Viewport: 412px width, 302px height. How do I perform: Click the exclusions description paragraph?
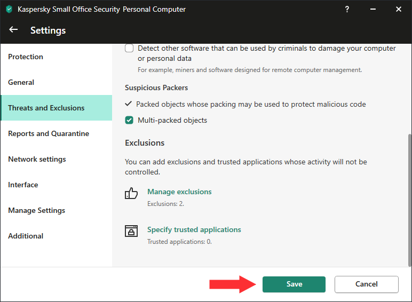point(246,167)
